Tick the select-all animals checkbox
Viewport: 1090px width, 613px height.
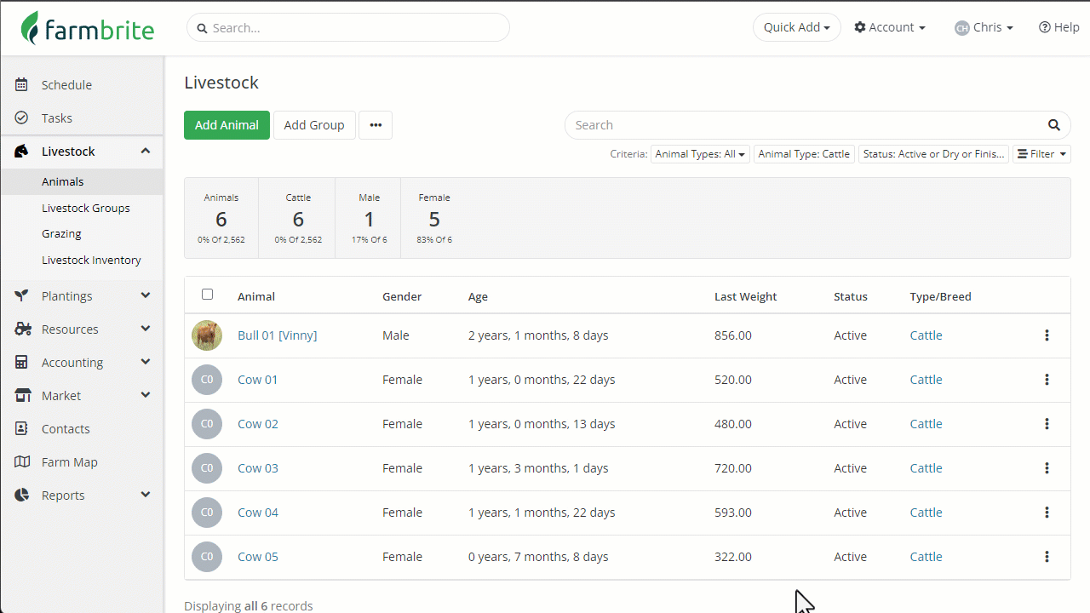pyautogui.click(x=207, y=295)
